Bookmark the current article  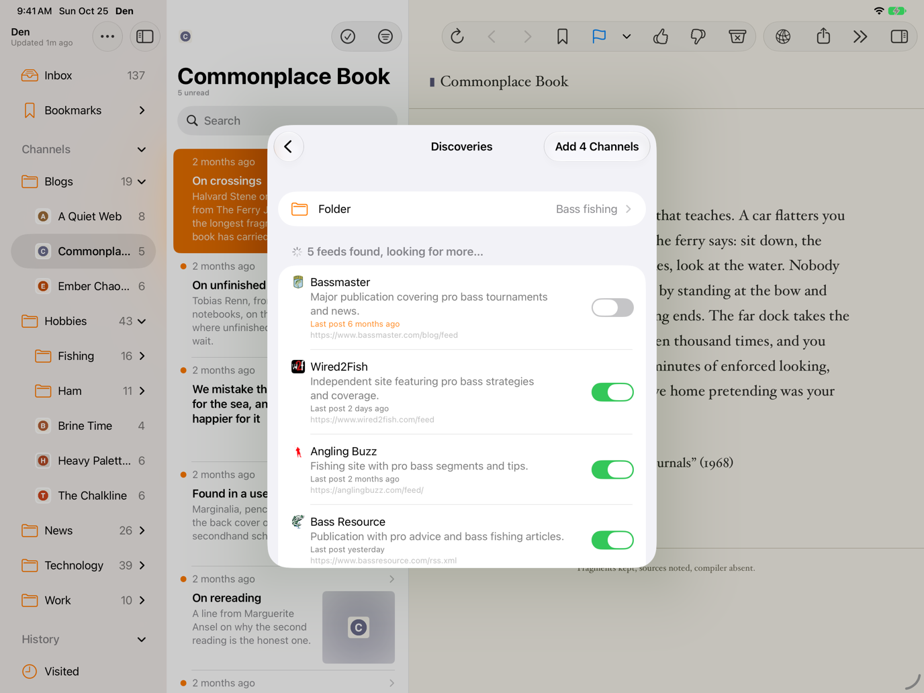[x=562, y=36]
